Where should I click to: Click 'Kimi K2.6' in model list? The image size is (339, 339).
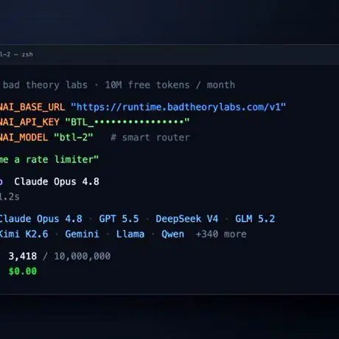click(x=24, y=234)
